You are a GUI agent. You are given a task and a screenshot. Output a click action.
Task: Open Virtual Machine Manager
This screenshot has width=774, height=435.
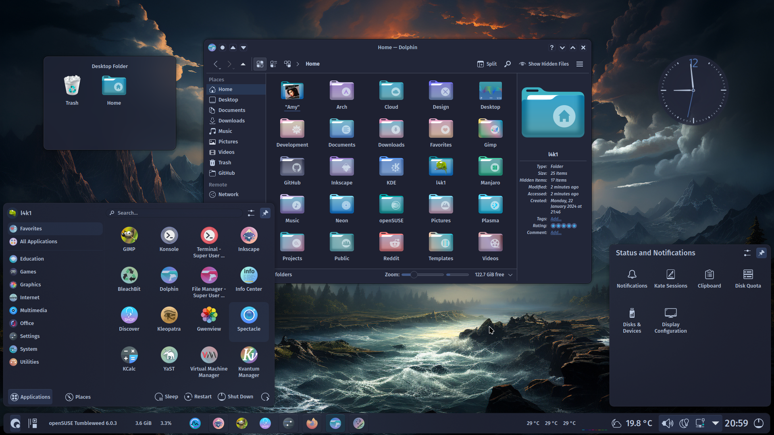pos(209,362)
